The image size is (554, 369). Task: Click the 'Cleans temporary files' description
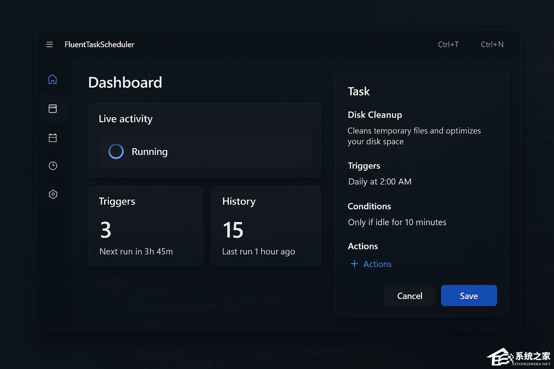(414, 136)
